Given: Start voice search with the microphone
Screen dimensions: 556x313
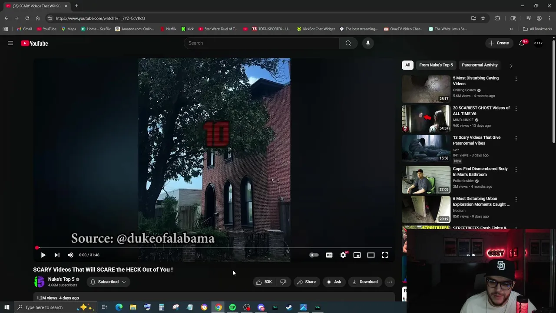Looking at the screenshot, I should (x=368, y=43).
